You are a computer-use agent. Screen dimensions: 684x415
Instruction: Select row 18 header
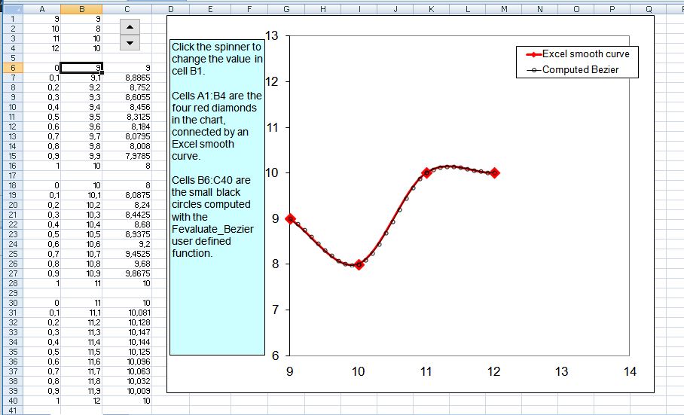point(11,185)
